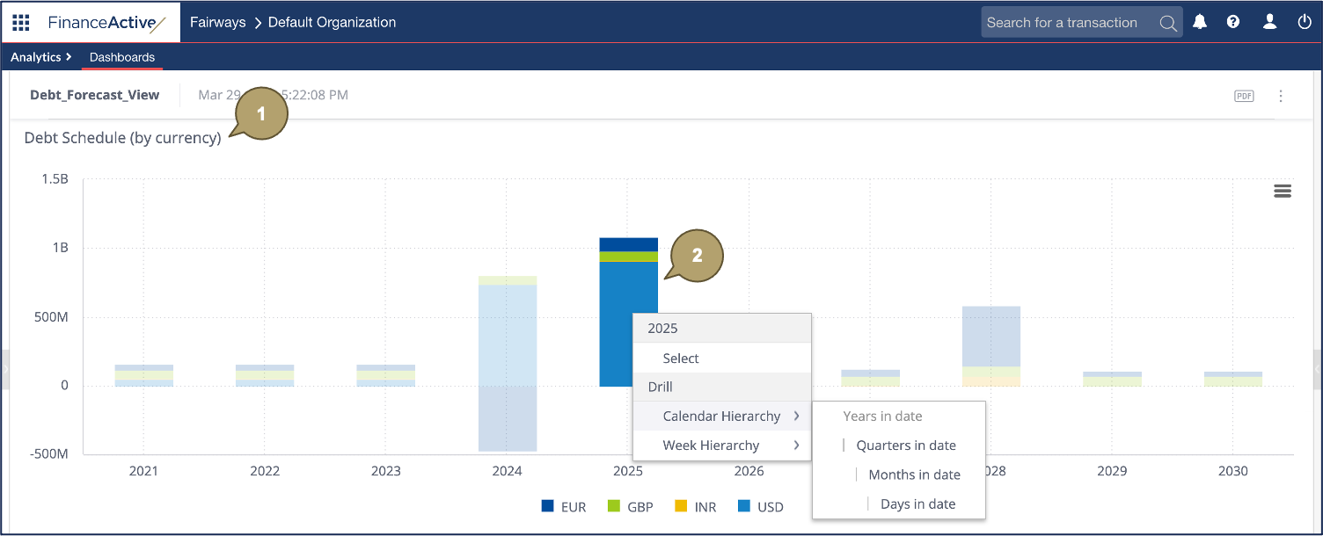Choose Select in the 2025 context menu

click(x=681, y=359)
